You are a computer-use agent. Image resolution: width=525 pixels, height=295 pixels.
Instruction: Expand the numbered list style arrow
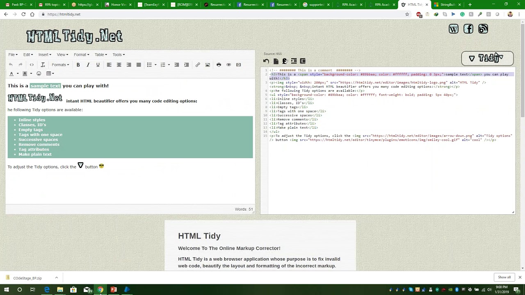[x=169, y=65]
